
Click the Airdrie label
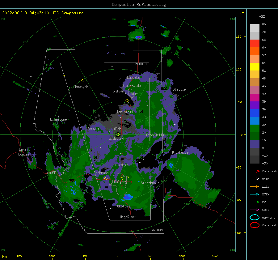[x=122, y=165]
